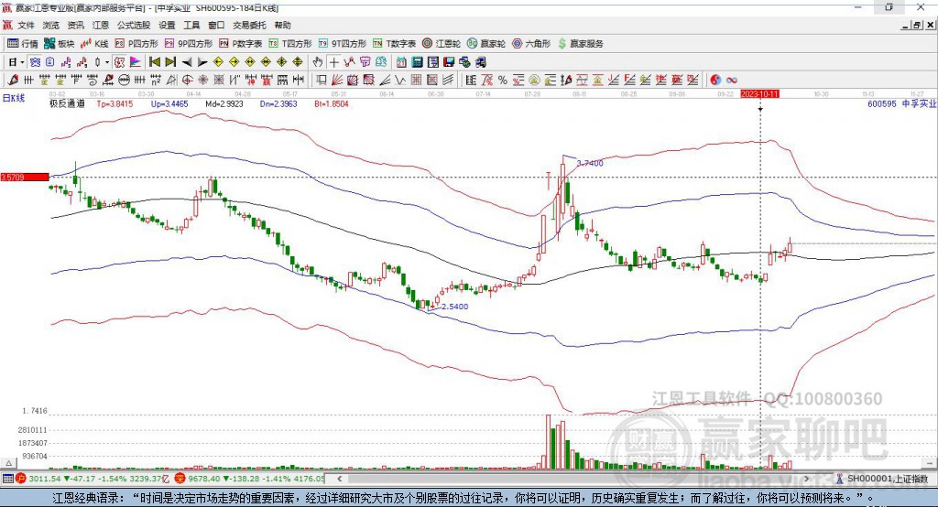Click the red floppy save icon
Viewport: 938px width, 507px height.
[x=449, y=62]
